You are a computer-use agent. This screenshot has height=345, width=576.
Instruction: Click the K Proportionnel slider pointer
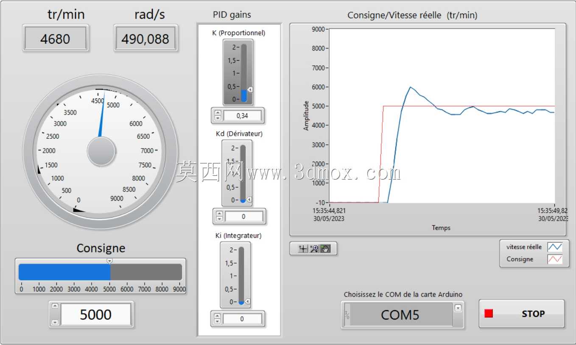(x=250, y=89)
